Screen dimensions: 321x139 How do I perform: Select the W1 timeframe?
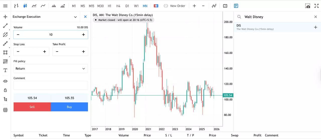click(136, 6)
